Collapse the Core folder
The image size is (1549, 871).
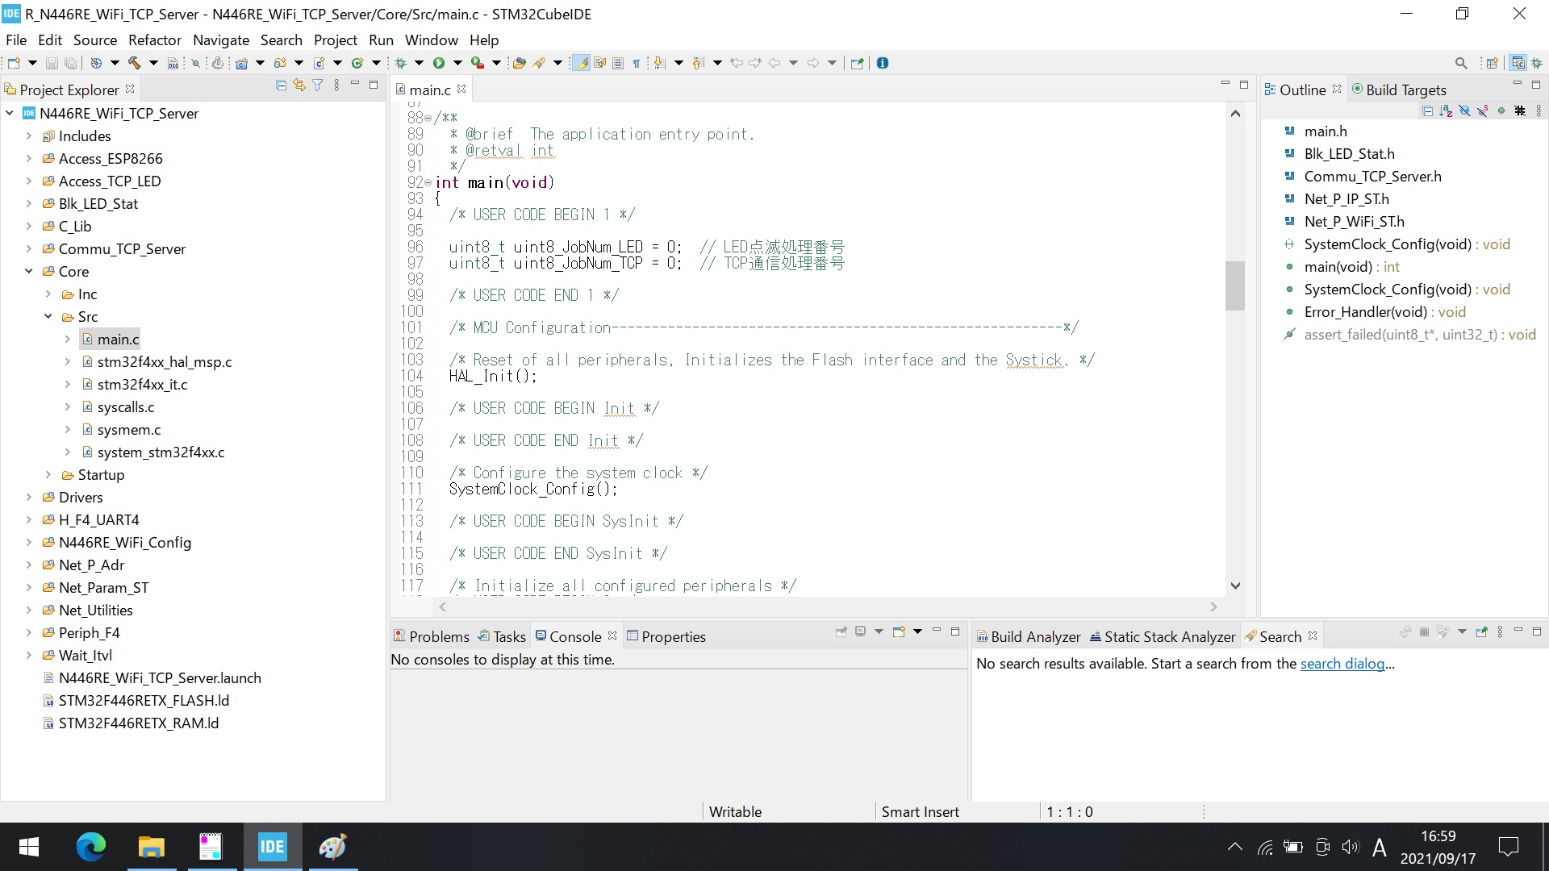point(29,272)
